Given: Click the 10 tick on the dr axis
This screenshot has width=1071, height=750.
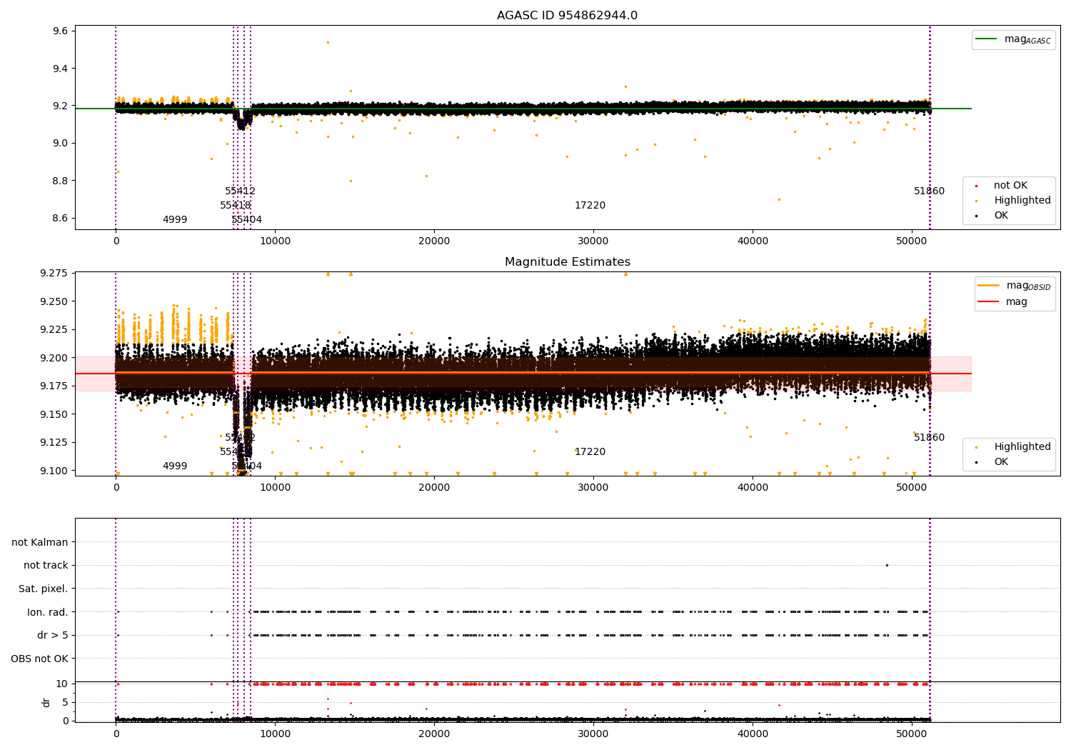Looking at the screenshot, I should click(62, 684).
